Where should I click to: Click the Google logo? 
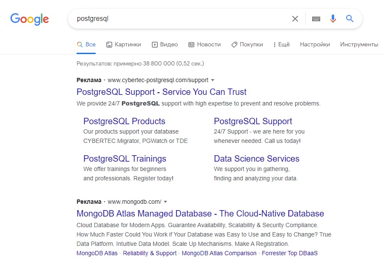click(29, 19)
